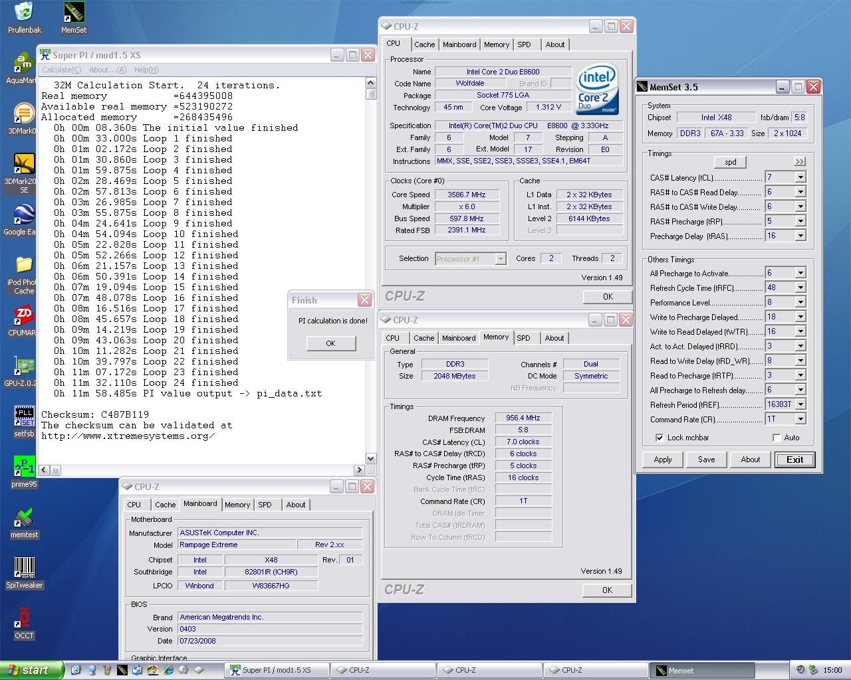Open the Calculate menu in Super PI
Viewport: 851px width, 680px height.
click(61, 70)
